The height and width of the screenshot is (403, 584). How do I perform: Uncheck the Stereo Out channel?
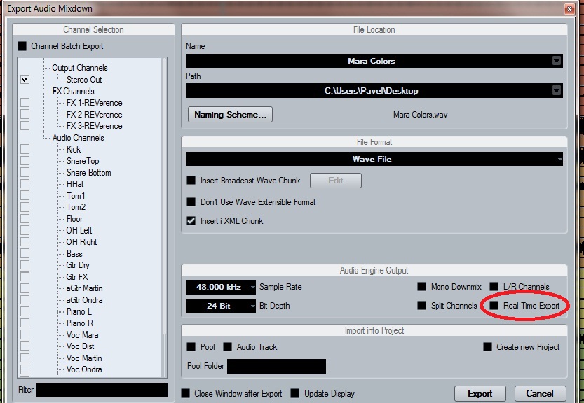[x=25, y=80]
